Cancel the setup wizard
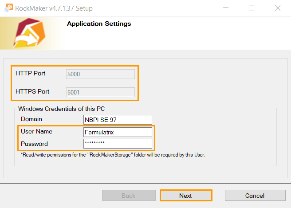Viewport: 291px width, 208px height. (255, 196)
